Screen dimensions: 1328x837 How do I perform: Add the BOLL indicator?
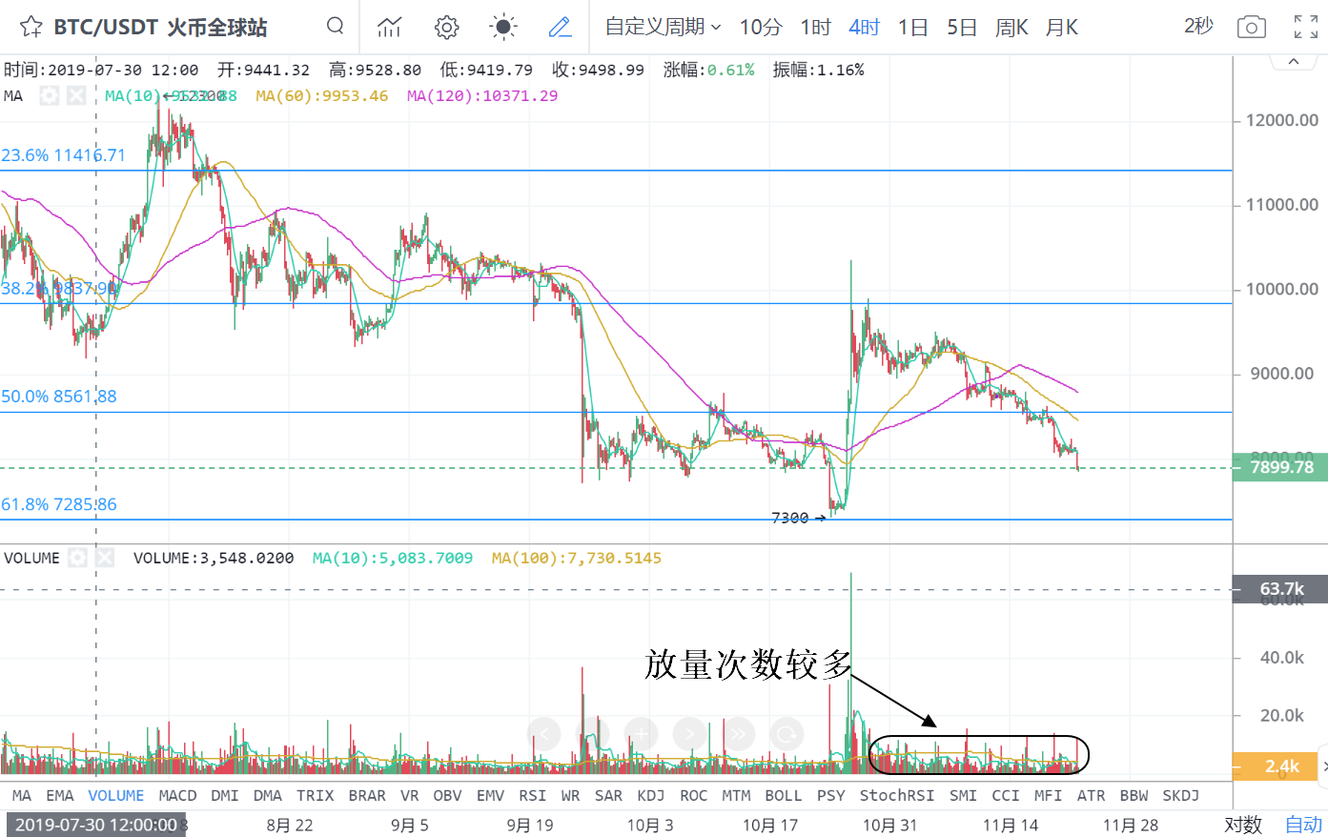click(x=784, y=795)
